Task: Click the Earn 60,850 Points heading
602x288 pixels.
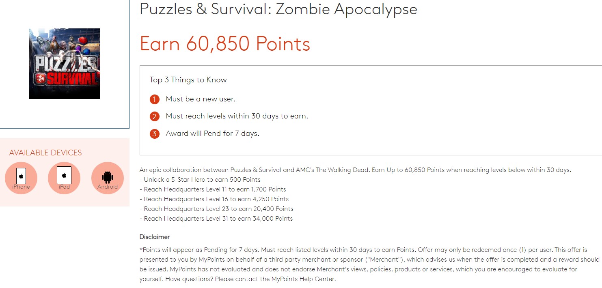Action: [x=224, y=44]
